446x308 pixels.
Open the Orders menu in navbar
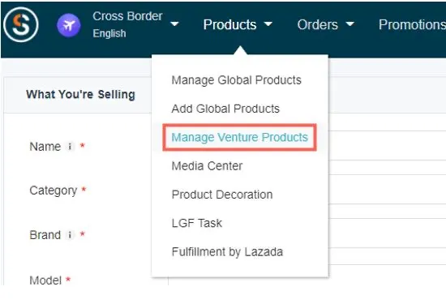click(317, 25)
